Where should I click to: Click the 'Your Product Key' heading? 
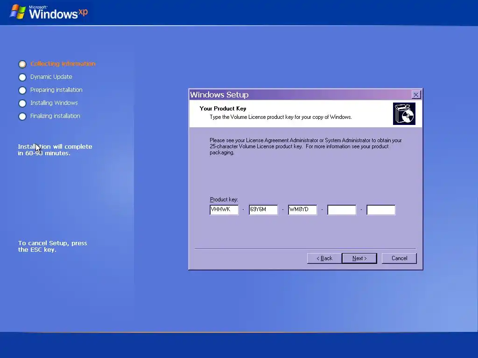tap(223, 108)
